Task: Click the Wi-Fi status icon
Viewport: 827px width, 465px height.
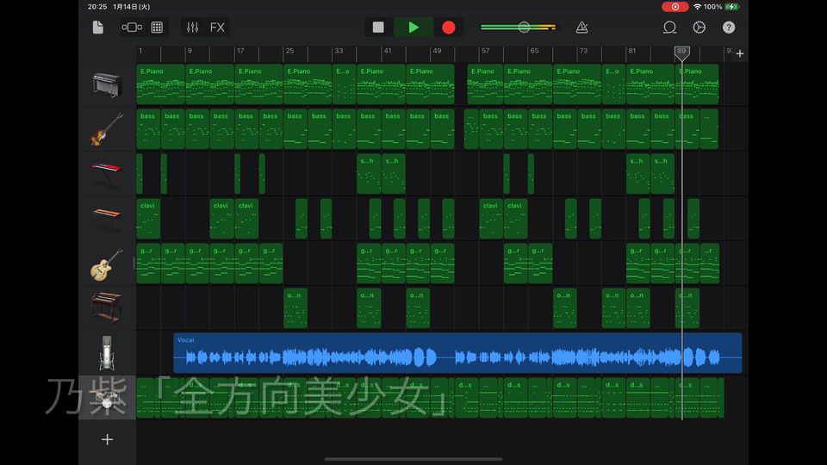Action: pos(697,7)
